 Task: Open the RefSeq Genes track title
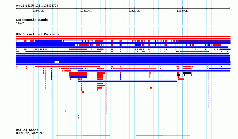pos(27,130)
